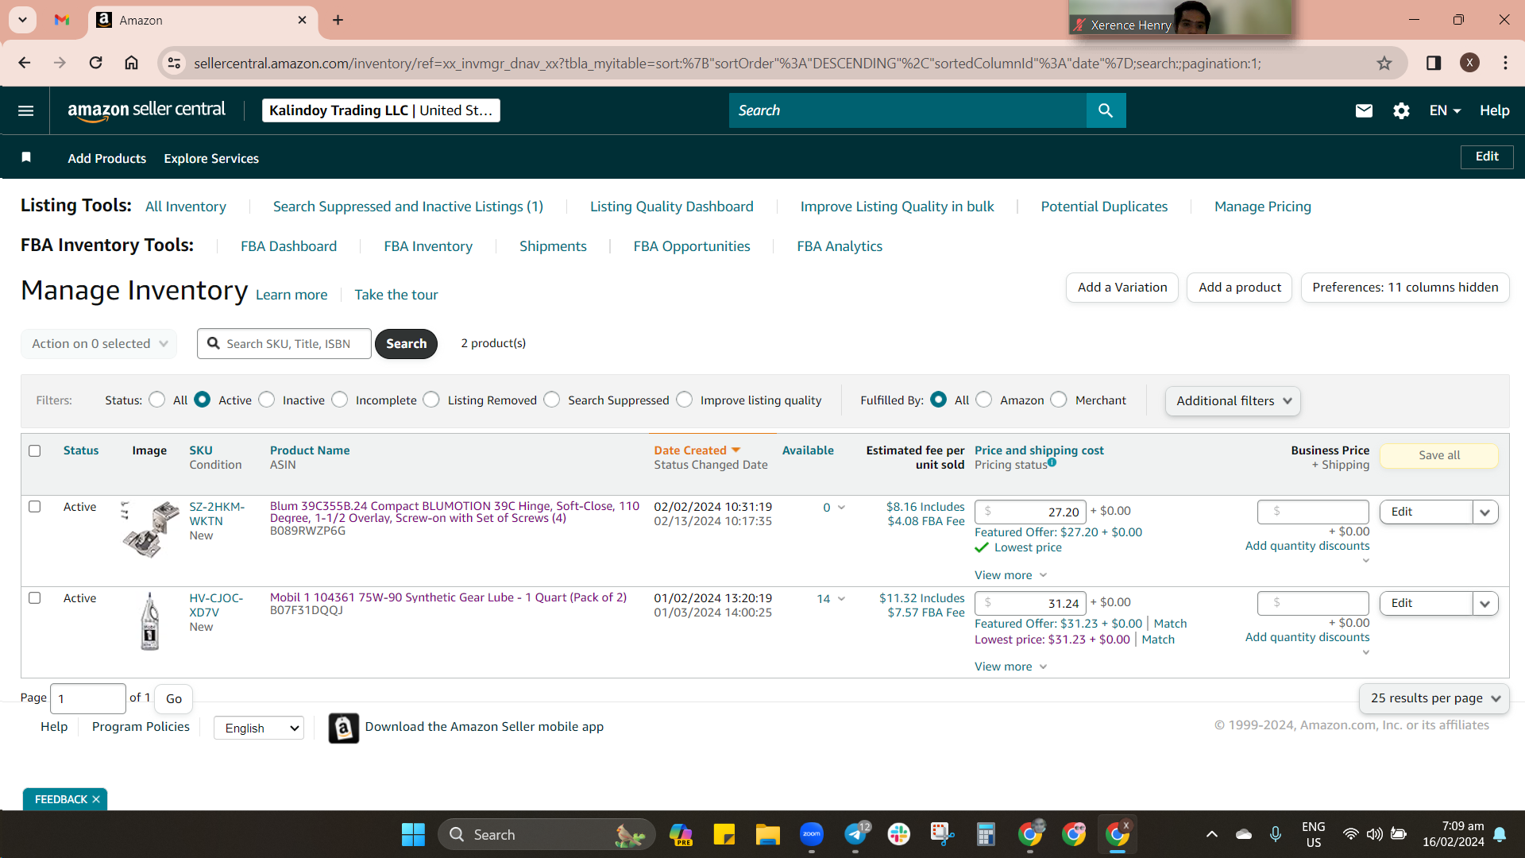Open the All Inventory listing tool
The width and height of the screenshot is (1525, 858).
click(x=186, y=207)
